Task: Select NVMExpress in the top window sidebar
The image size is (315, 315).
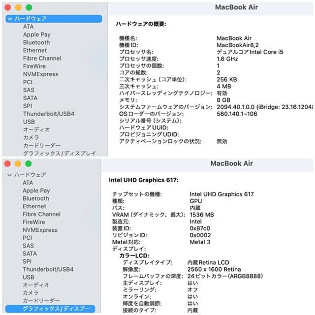Action: (41, 74)
